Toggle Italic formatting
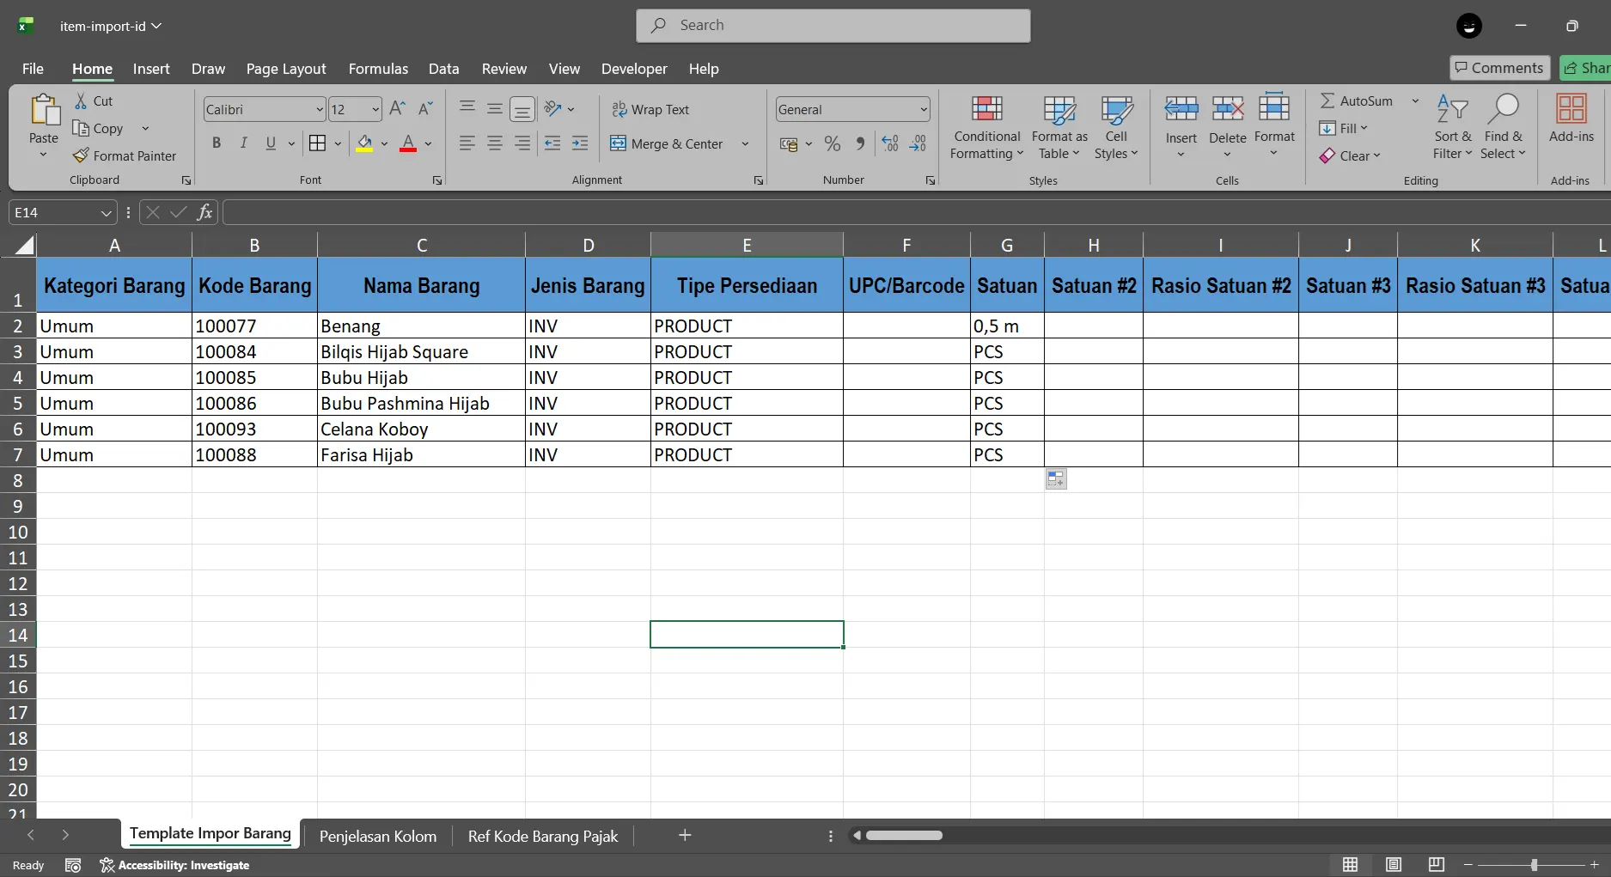Image resolution: width=1611 pixels, height=877 pixels. [x=243, y=143]
